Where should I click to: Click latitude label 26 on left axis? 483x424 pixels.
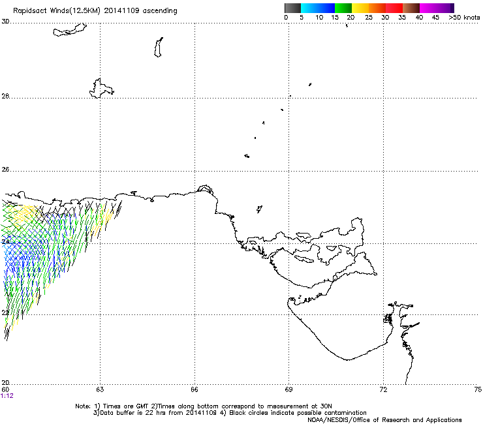(x=5, y=170)
